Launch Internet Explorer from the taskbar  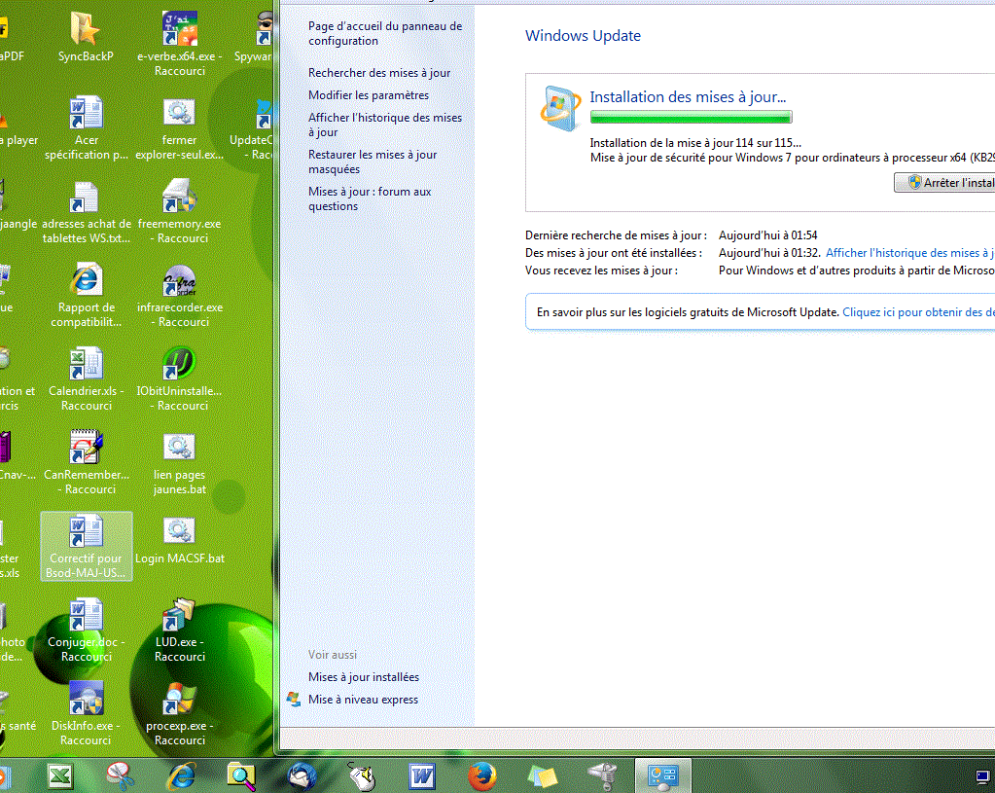[182, 775]
